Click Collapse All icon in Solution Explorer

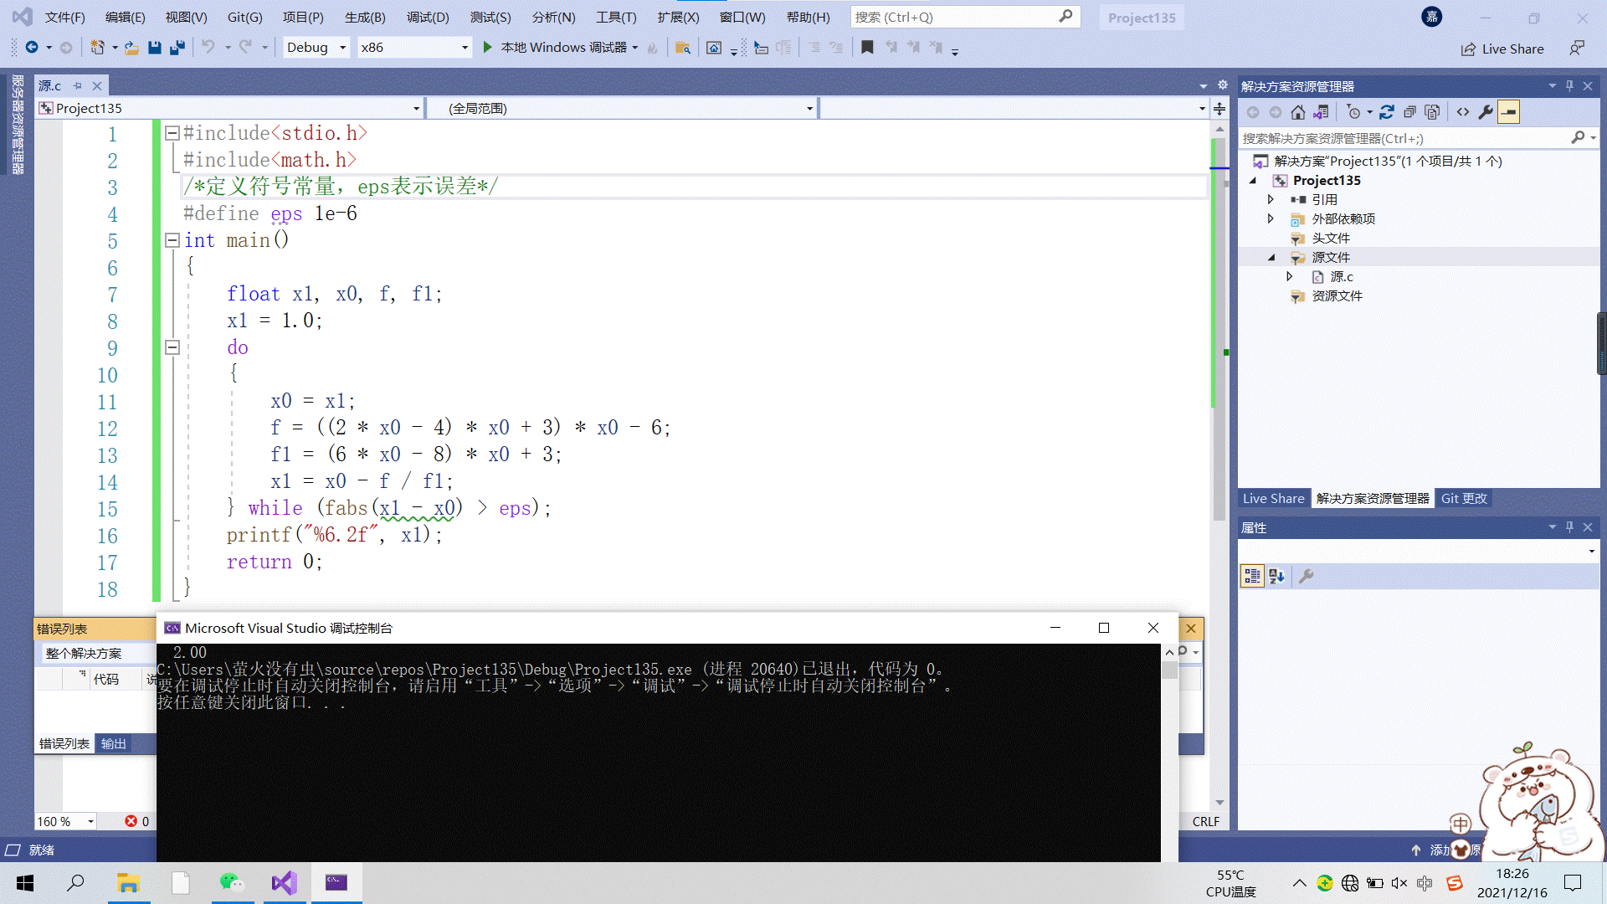1409,112
